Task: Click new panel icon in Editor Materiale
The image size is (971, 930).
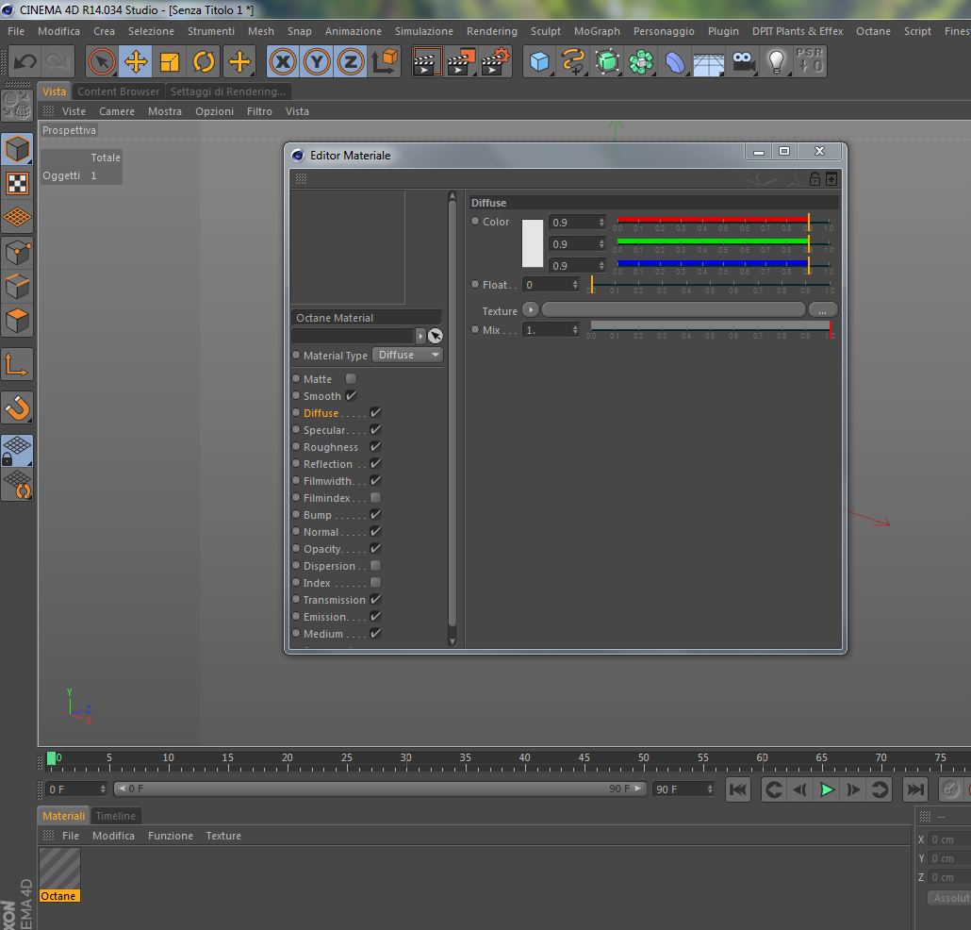Action: coord(831,179)
